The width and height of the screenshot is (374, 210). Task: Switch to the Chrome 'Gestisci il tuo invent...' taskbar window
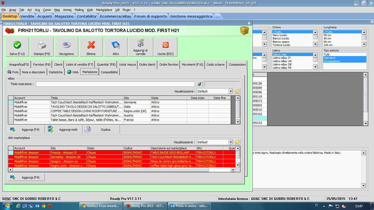(x=101, y=206)
